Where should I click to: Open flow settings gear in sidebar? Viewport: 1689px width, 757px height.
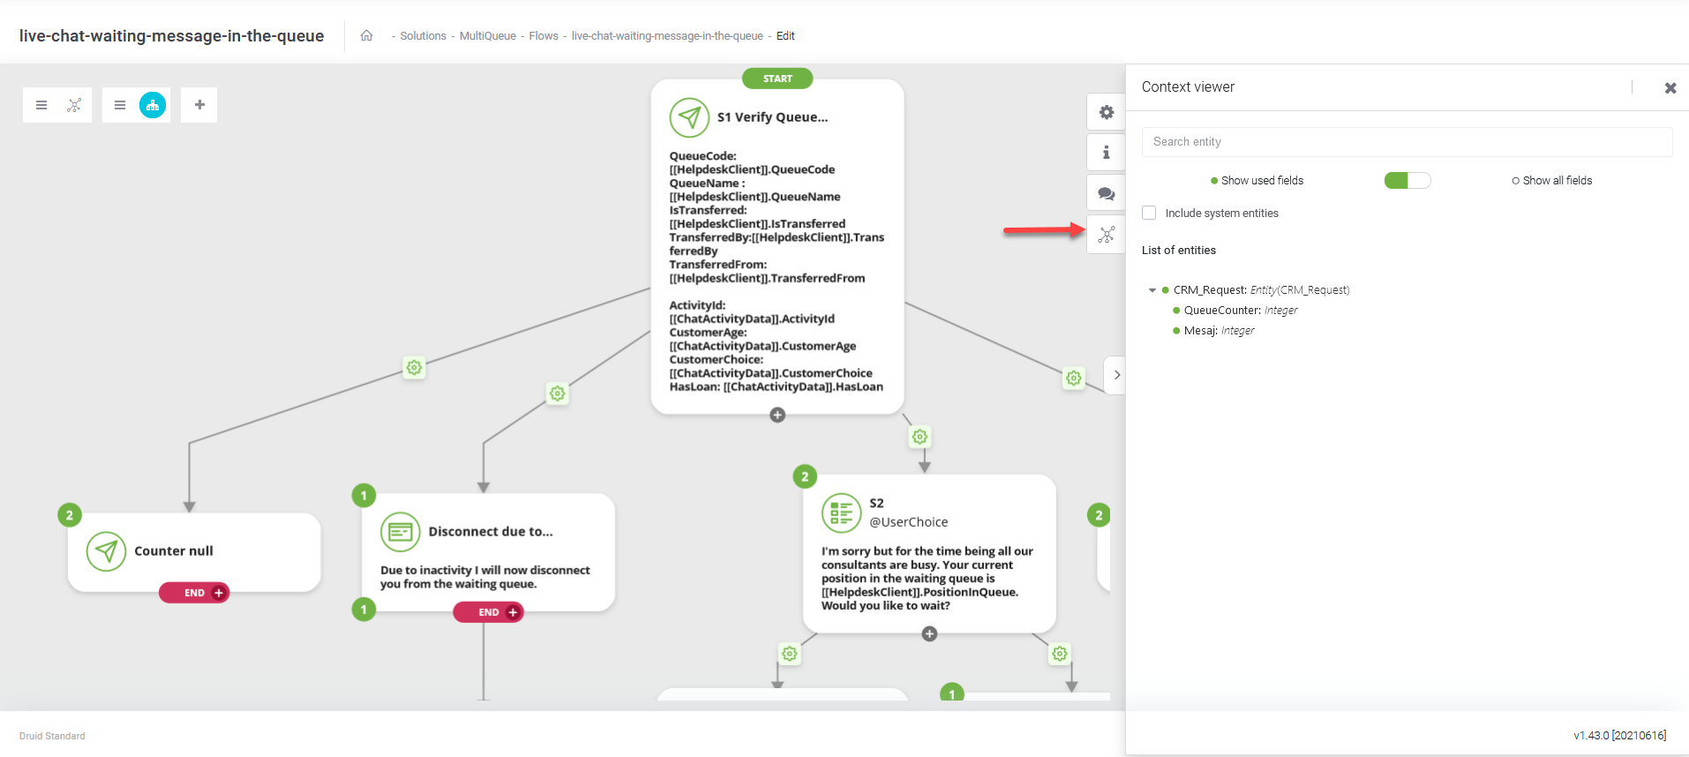[x=1106, y=113]
